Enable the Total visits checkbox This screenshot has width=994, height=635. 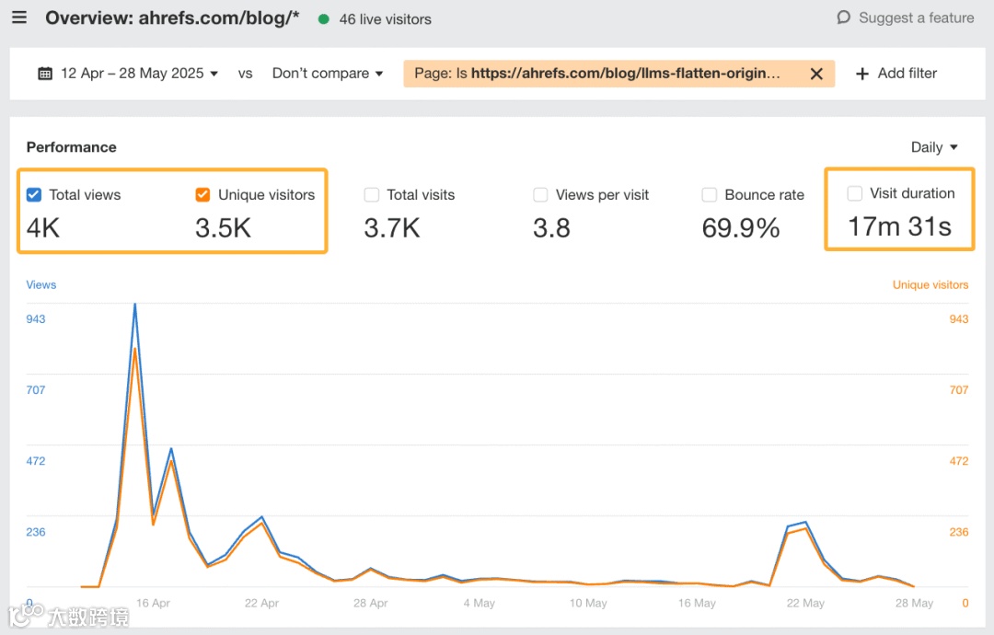pos(372,194)
